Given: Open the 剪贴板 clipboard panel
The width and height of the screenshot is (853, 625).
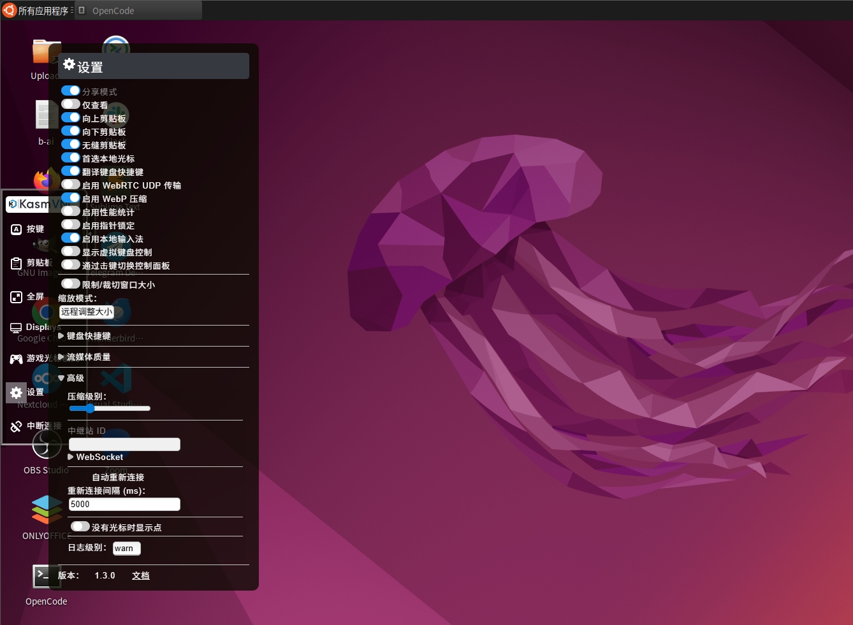Looking at the screenshot, I should point(30,263).
